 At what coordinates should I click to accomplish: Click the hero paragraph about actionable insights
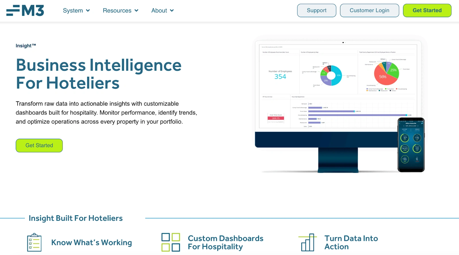coord(106,113)
